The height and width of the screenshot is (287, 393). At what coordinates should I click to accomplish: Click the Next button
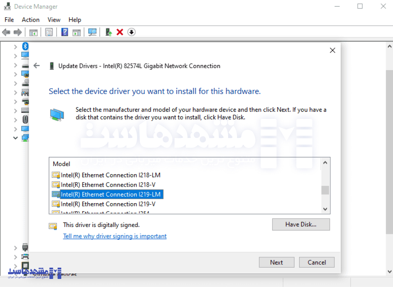click(x=277, y=262)
